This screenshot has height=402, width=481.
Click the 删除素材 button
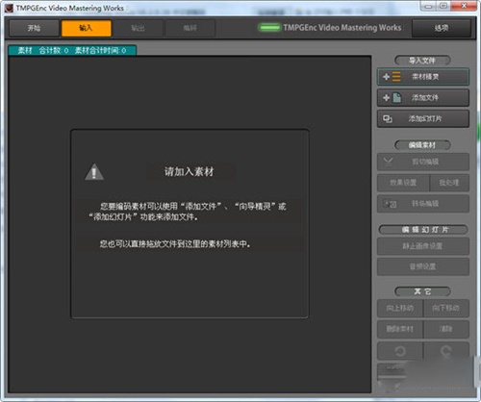tap(400, 329)
